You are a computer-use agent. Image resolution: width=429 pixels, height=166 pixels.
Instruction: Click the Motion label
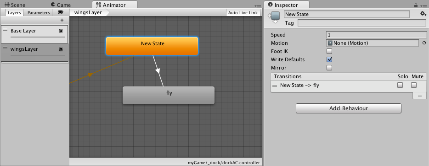pos(279,43)
